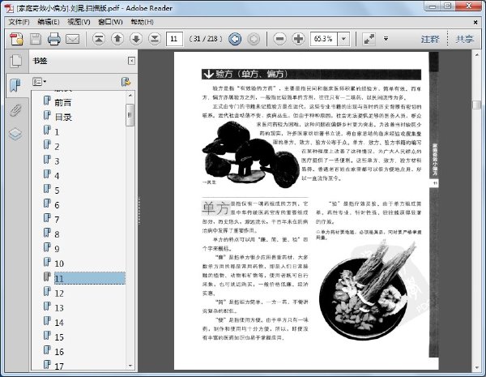Open the layers panel icon
486x377 pixels.
coord(15,134)
